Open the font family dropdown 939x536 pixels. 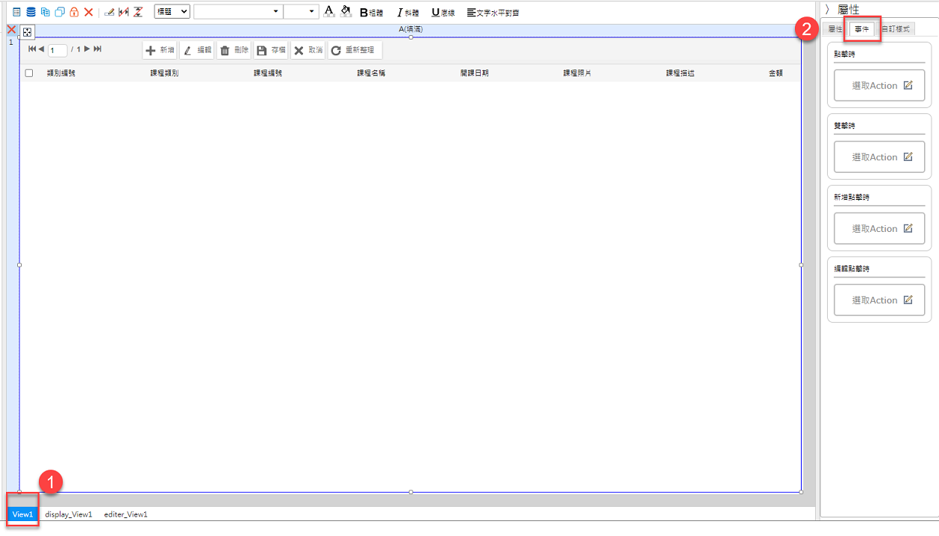pos(237,12)
